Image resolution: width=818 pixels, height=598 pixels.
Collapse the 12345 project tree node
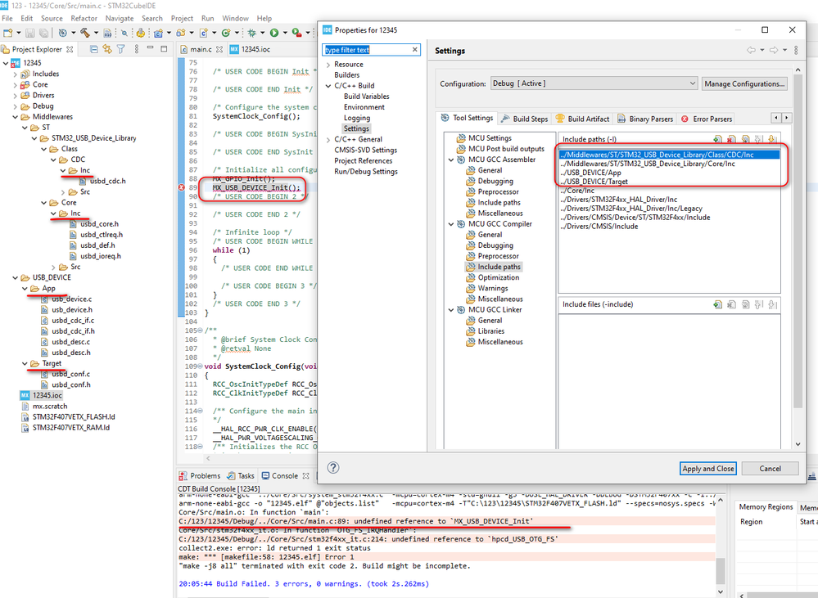pyautogui.click(x=6, y=63)
